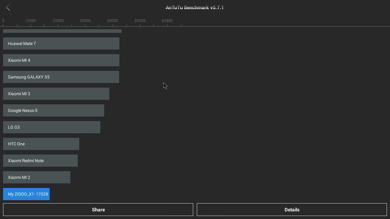
Task: Select the Samsung GALAXY S5 bar
Action: (61, 77)
